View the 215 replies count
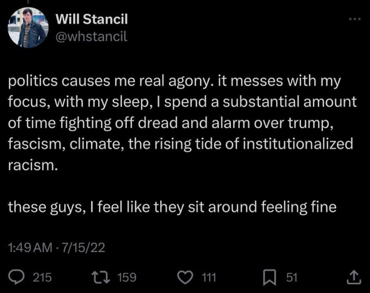370x293 pixels. point(42,277)
